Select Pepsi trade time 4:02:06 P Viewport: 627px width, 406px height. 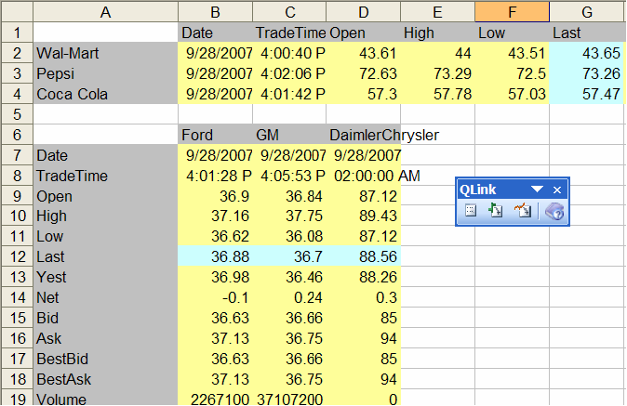pos(289,73)
